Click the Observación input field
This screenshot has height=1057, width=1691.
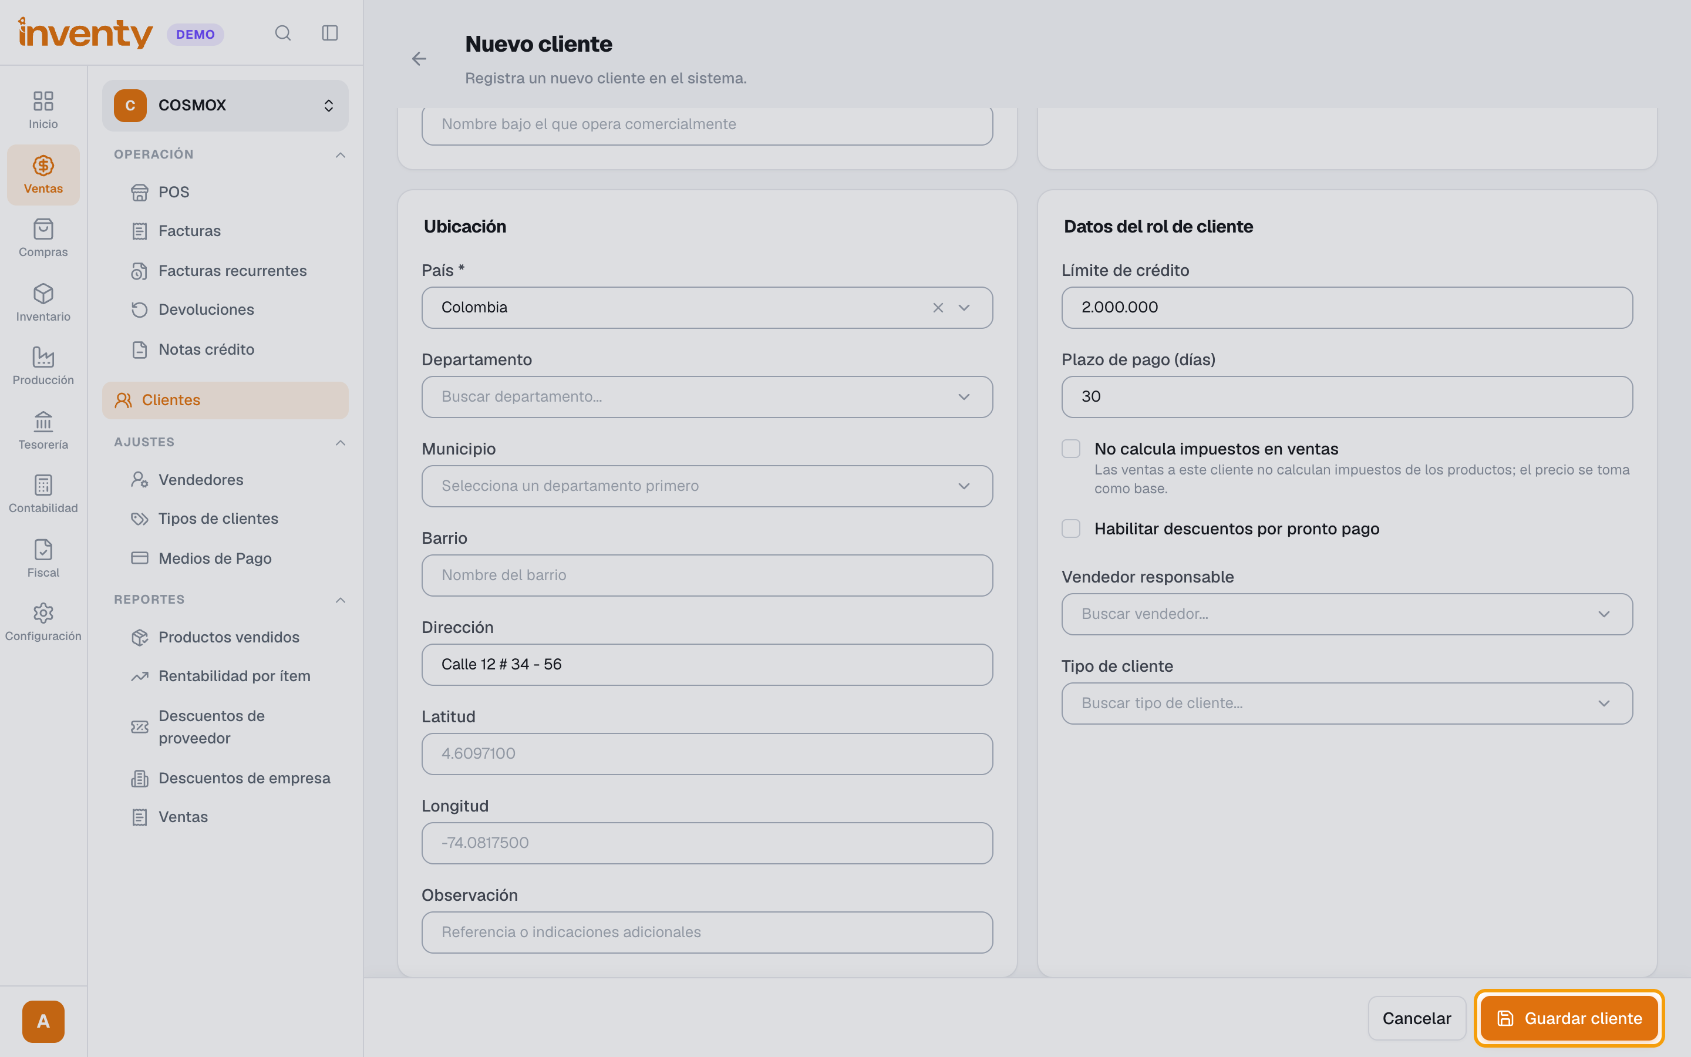point(707,933)
